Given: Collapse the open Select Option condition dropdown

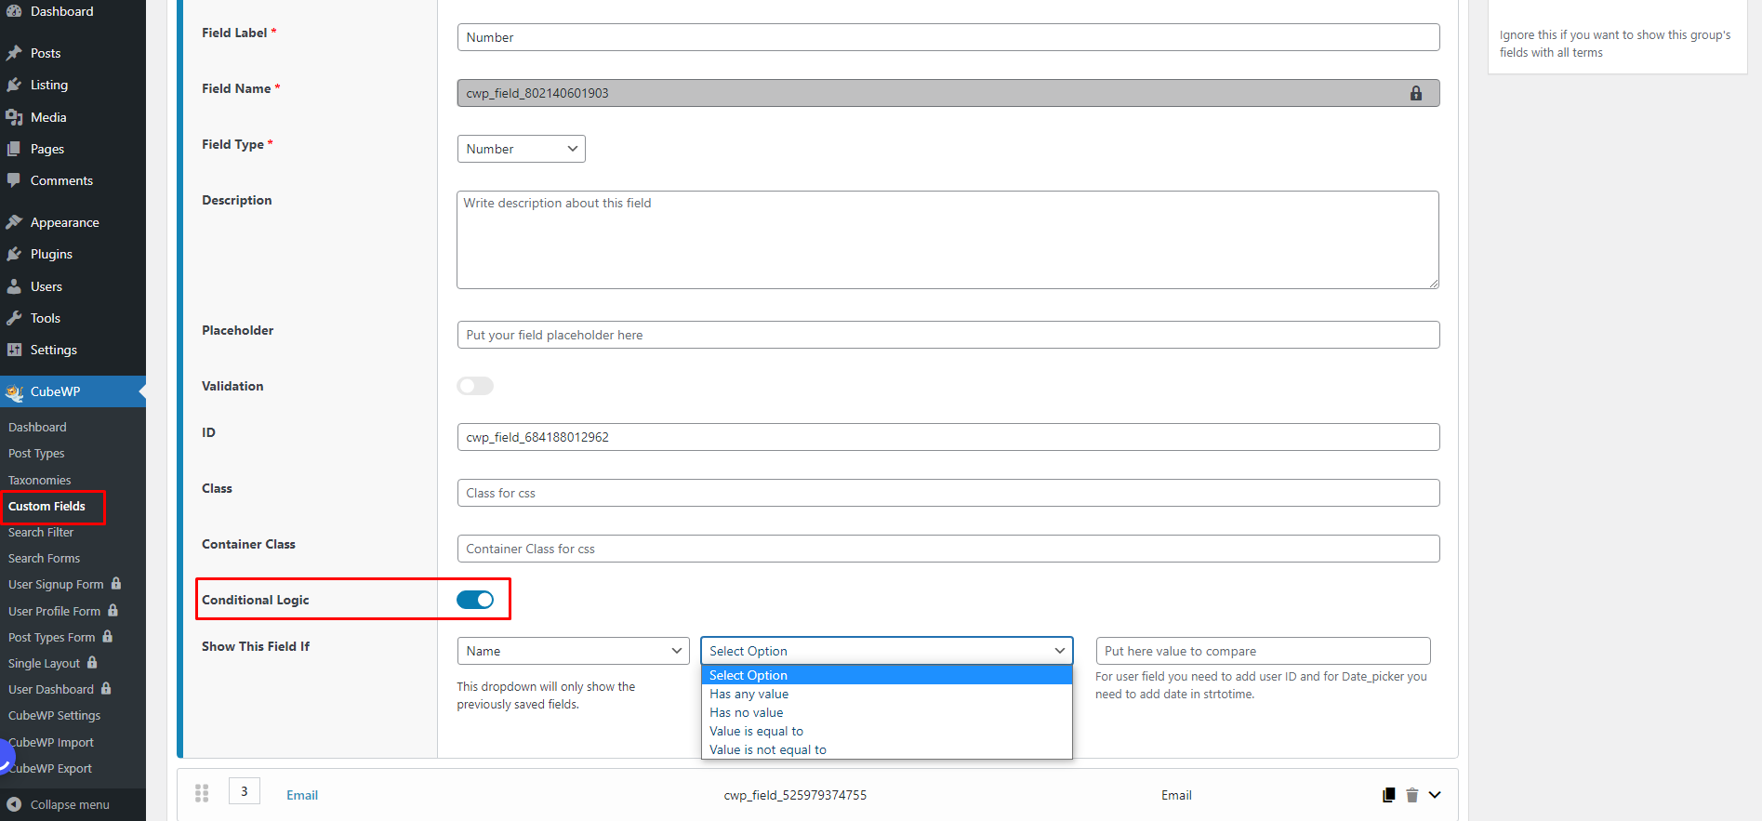Looking at the screenshot, I should coord(886,651).
